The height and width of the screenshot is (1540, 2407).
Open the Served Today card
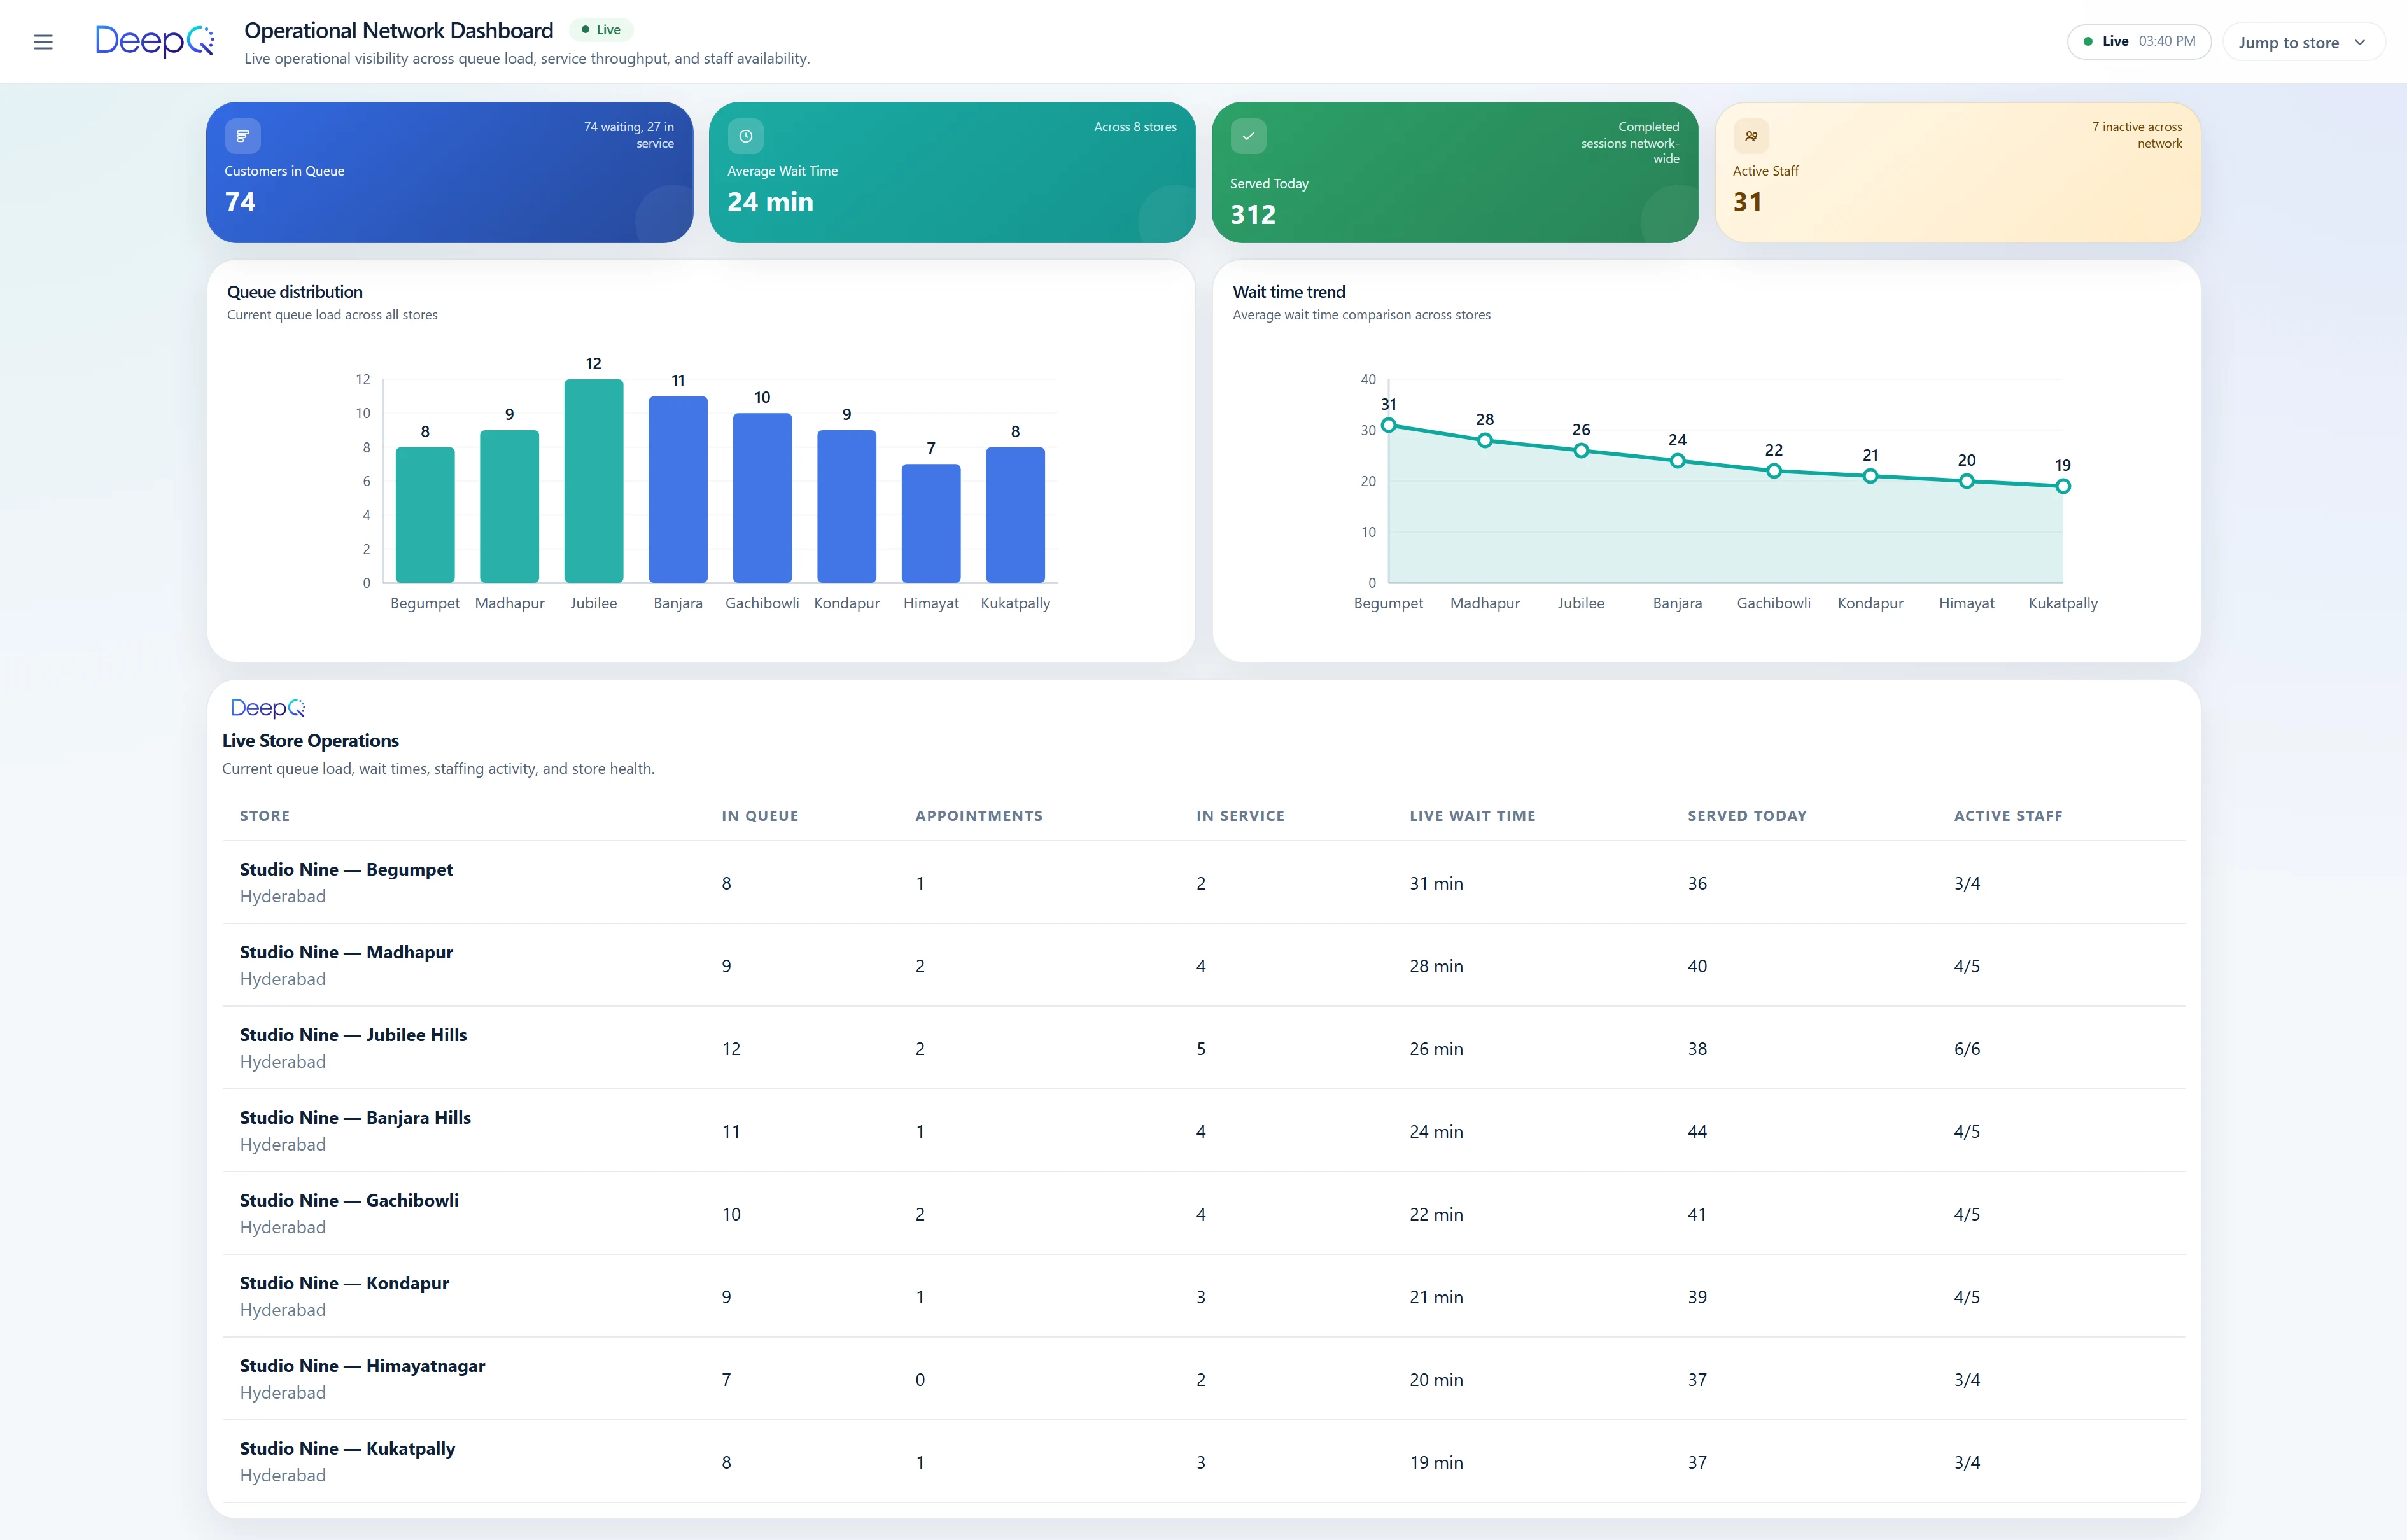point(1455,172)
